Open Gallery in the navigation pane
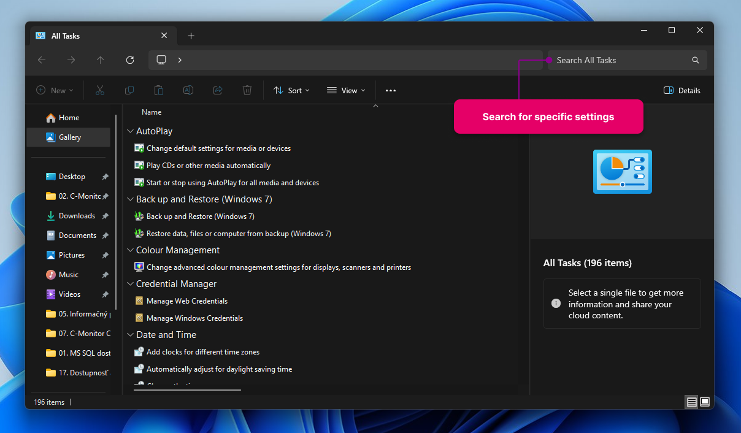The width and height of the screenshot is (741, 433). (69, 137)
